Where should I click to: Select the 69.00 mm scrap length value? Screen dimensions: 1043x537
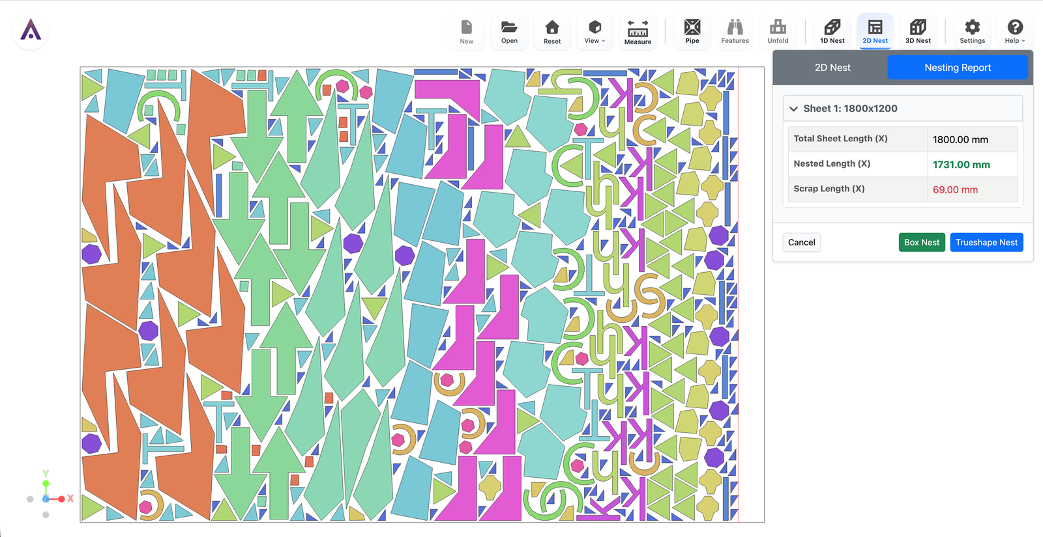click(x=955, y=190)
